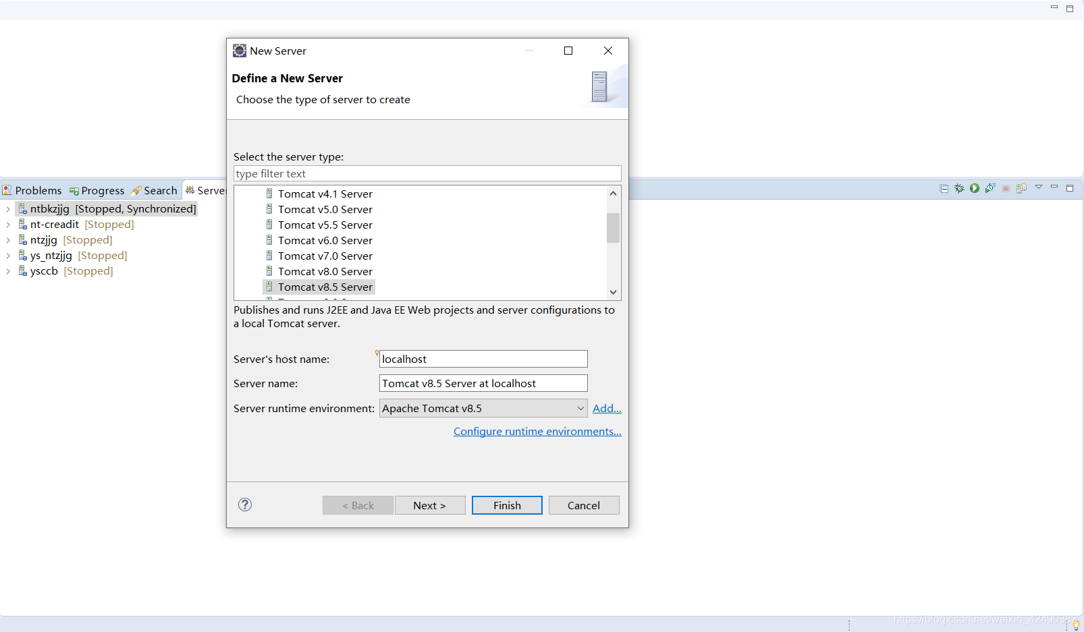Select Tomcat v8.0 Server in list
Screen dimensions: 1084x632
click(x=325, y=271)
